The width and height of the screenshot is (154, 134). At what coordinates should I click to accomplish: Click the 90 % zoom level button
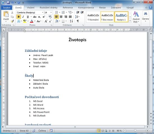tap(119, 131)
